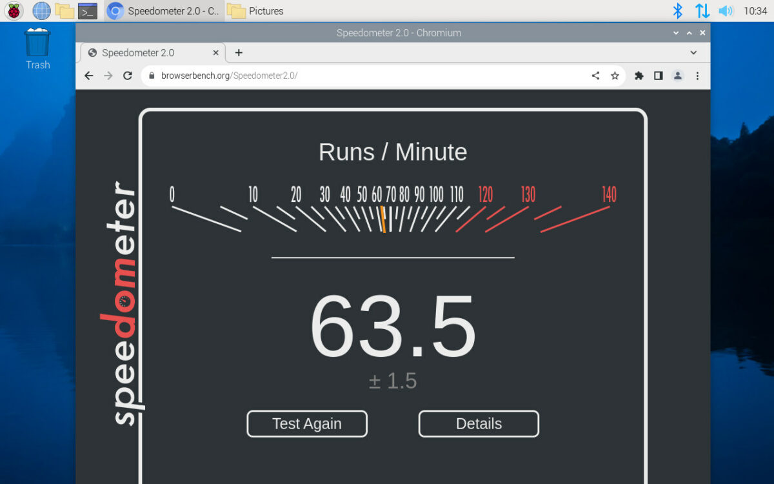774x484 pixels.
Task: Click the Runs / Minute heading
Action: click(393, 152)
